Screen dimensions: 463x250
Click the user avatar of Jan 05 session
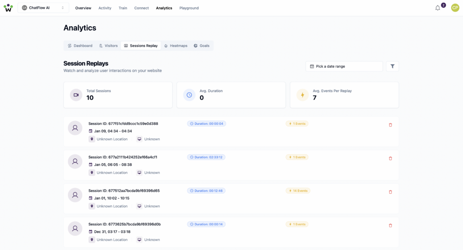pos(75,161)
